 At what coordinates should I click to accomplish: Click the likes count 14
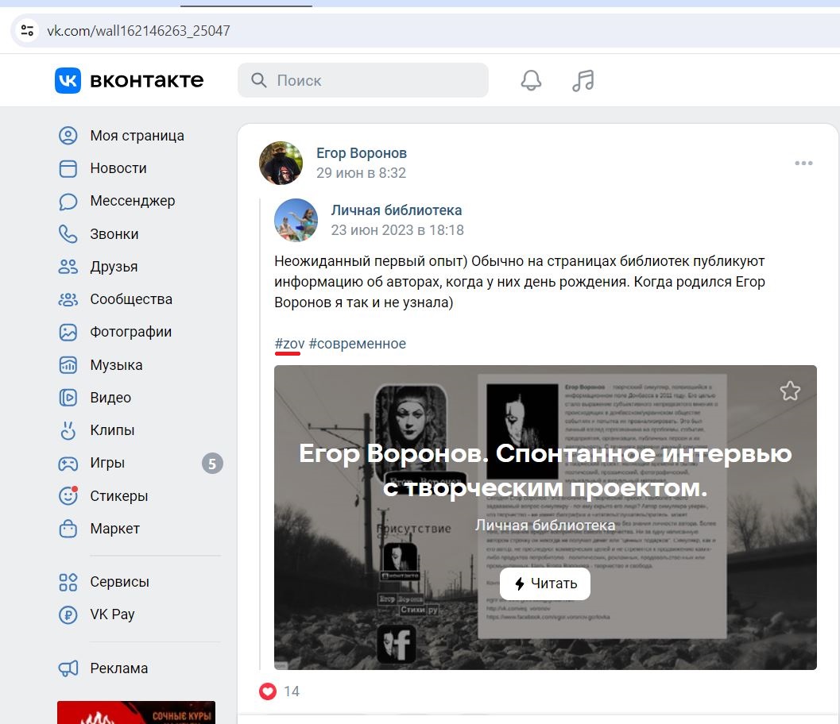292,691
